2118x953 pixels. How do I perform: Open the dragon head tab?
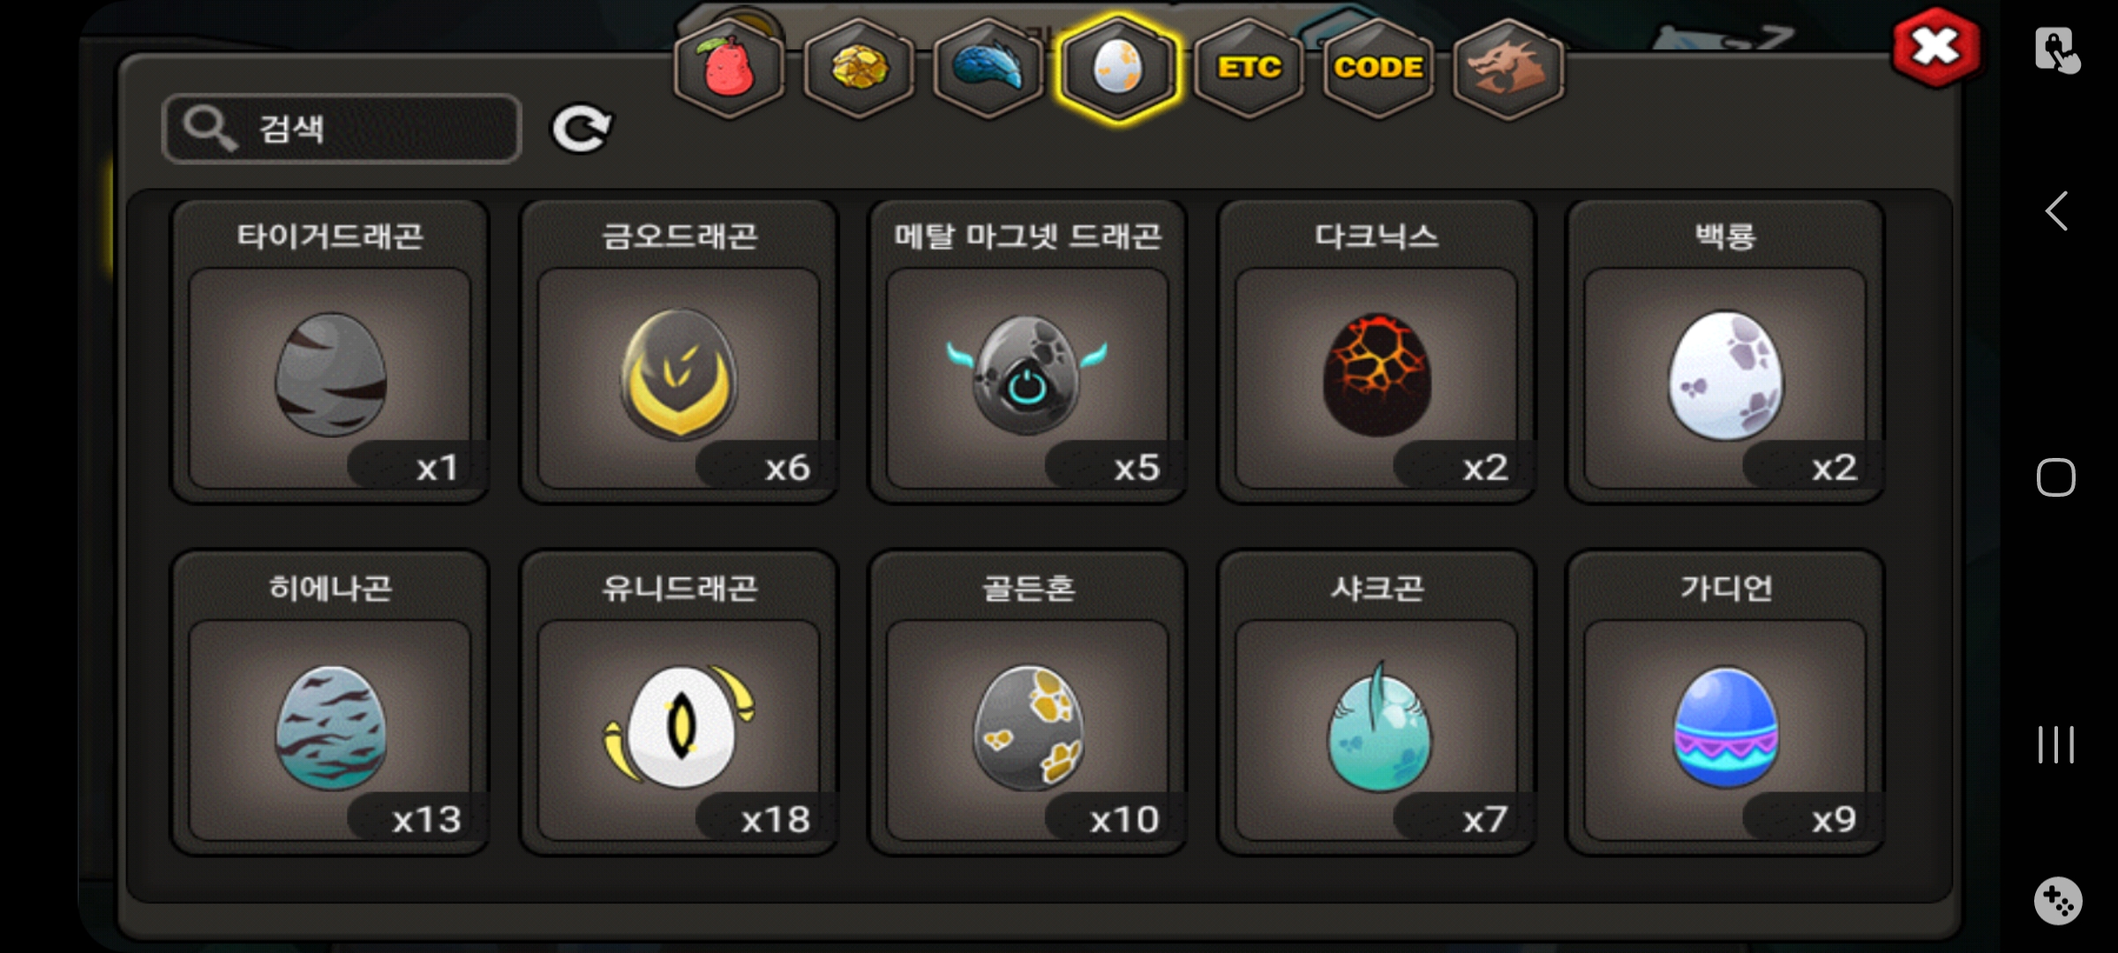(1507, 68)
